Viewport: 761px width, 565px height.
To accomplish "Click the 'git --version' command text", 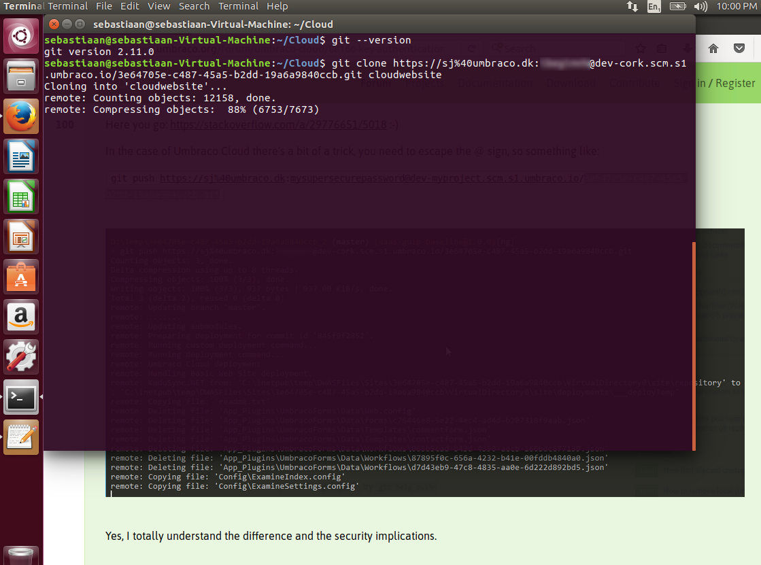I will click(371, 40).
